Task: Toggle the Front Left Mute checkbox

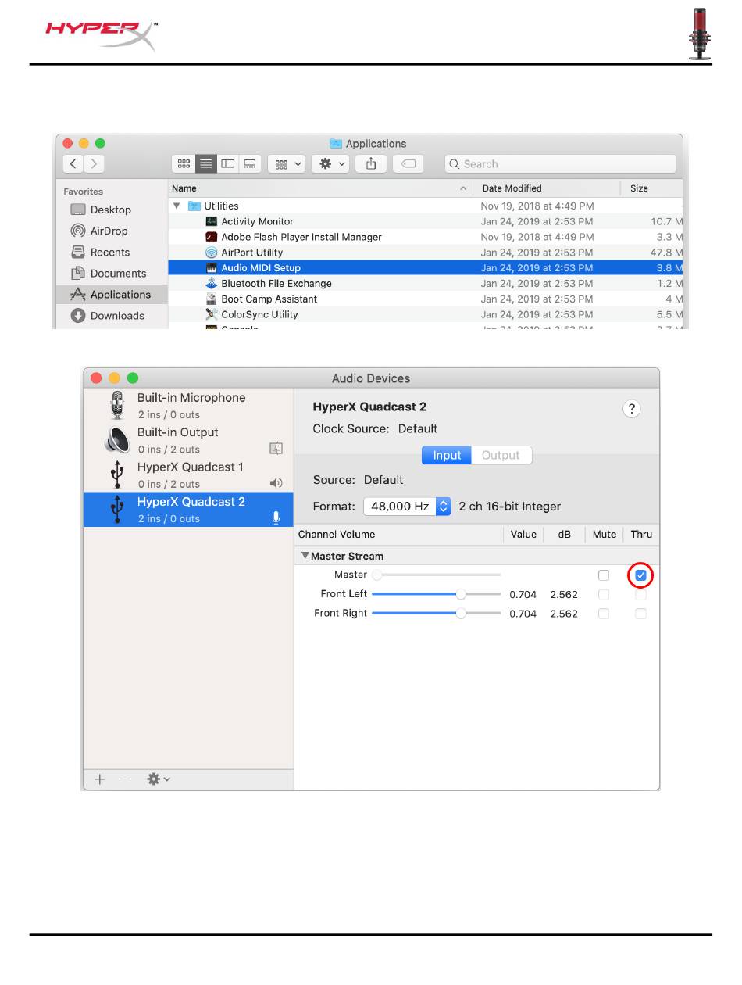Action: click(604, 594)
